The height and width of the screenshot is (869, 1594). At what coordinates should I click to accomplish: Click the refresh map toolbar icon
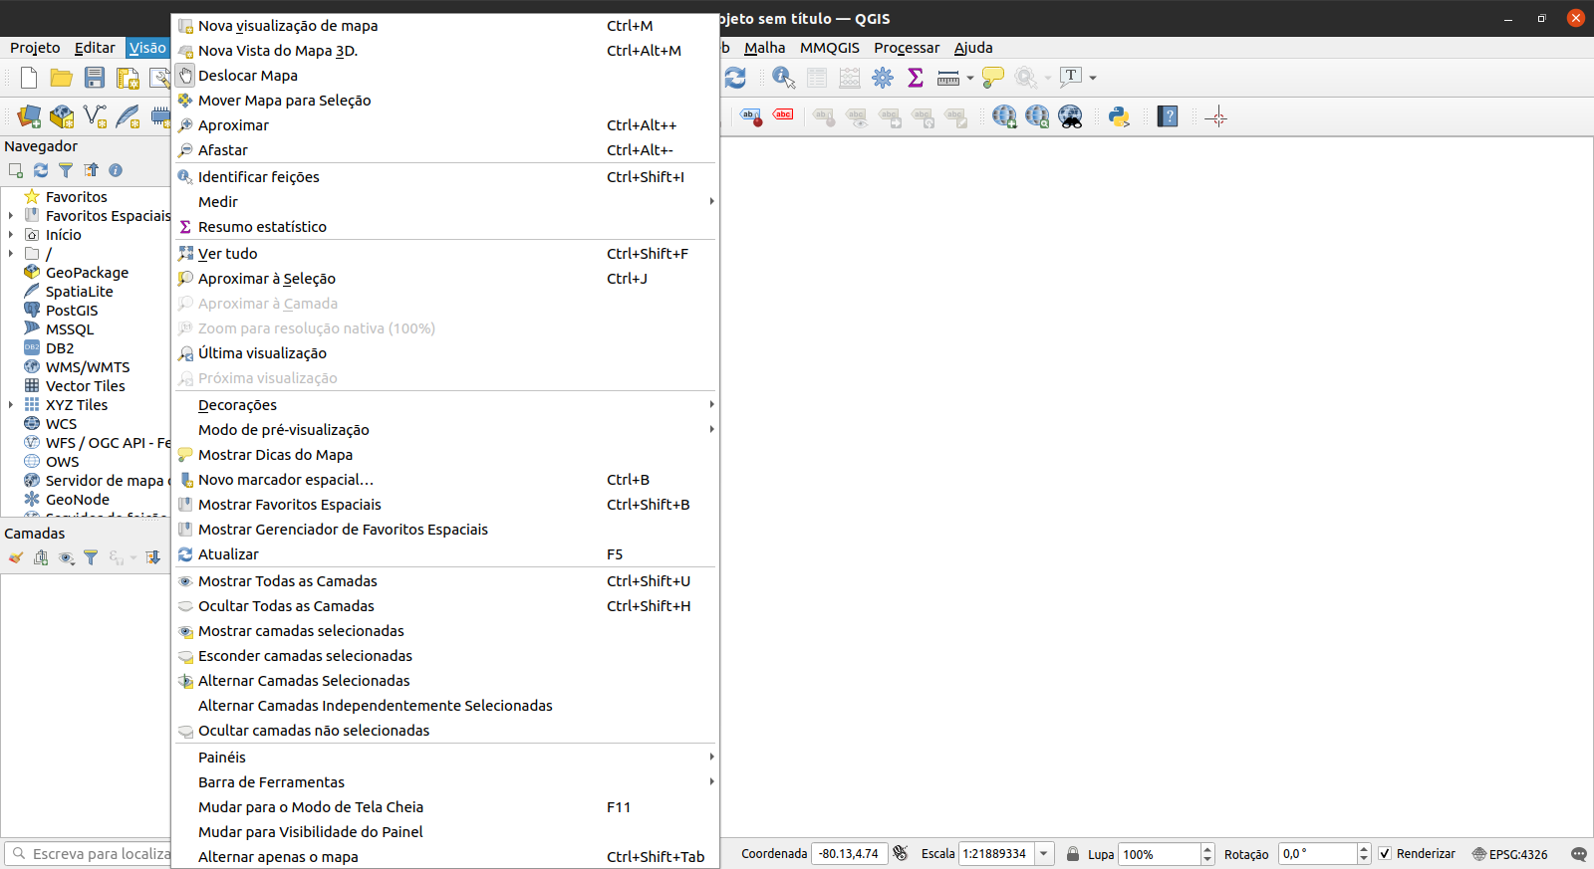coord(735,78)
